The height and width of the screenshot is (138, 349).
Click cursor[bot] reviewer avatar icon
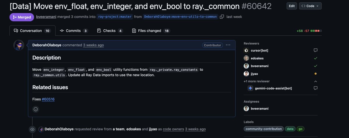click(246, 50)
